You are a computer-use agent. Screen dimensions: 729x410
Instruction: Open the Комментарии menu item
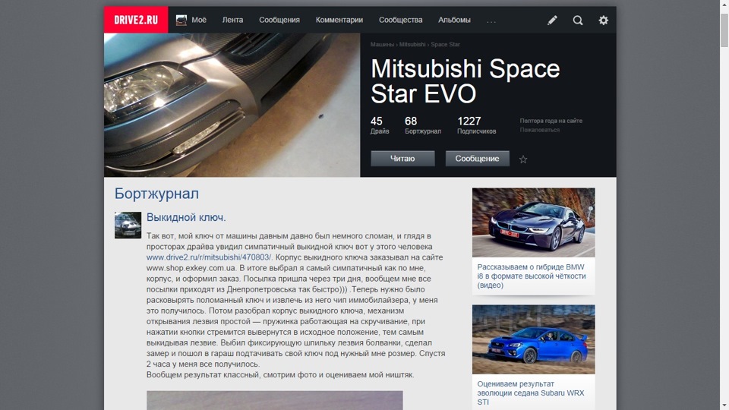click(339, 20)
